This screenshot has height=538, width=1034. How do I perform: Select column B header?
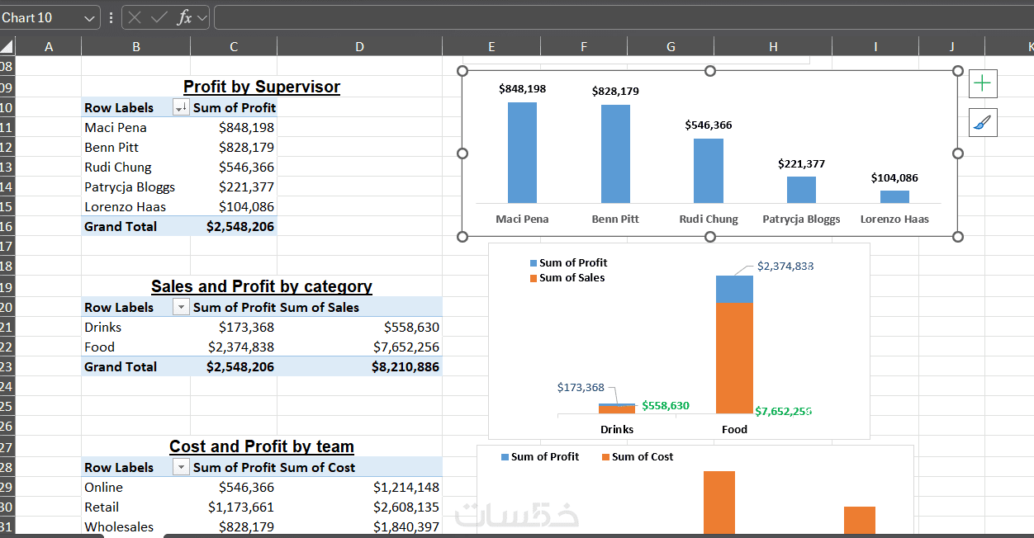[x=136, y=47]
